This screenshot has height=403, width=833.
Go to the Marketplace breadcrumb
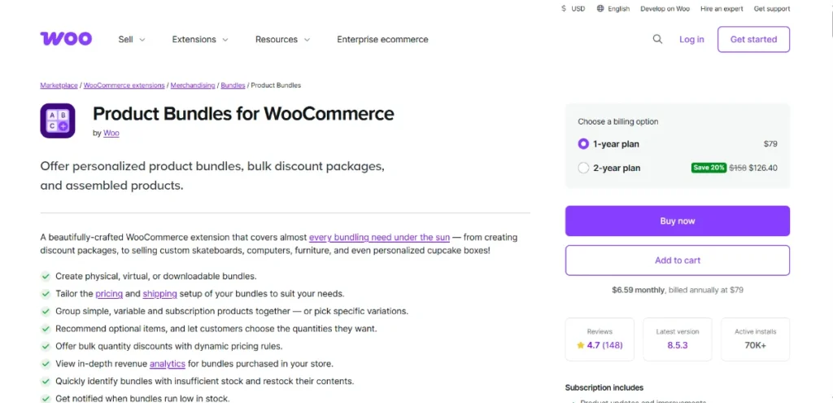point(59,85)
